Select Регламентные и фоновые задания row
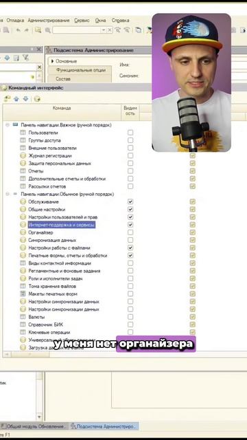The image size is (247, 440). tap(64, 271)
